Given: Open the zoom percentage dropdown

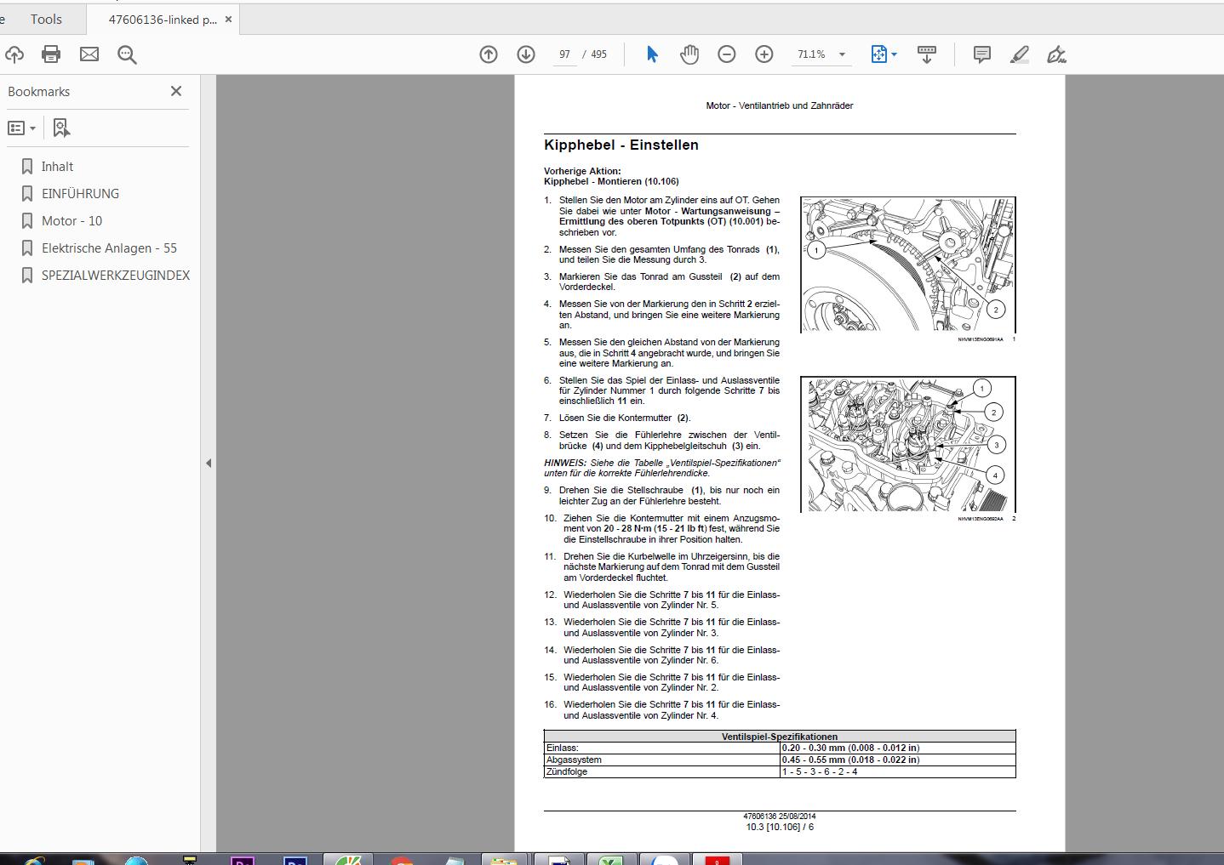Looking at the screenshot, I should (x=841, y=54).
